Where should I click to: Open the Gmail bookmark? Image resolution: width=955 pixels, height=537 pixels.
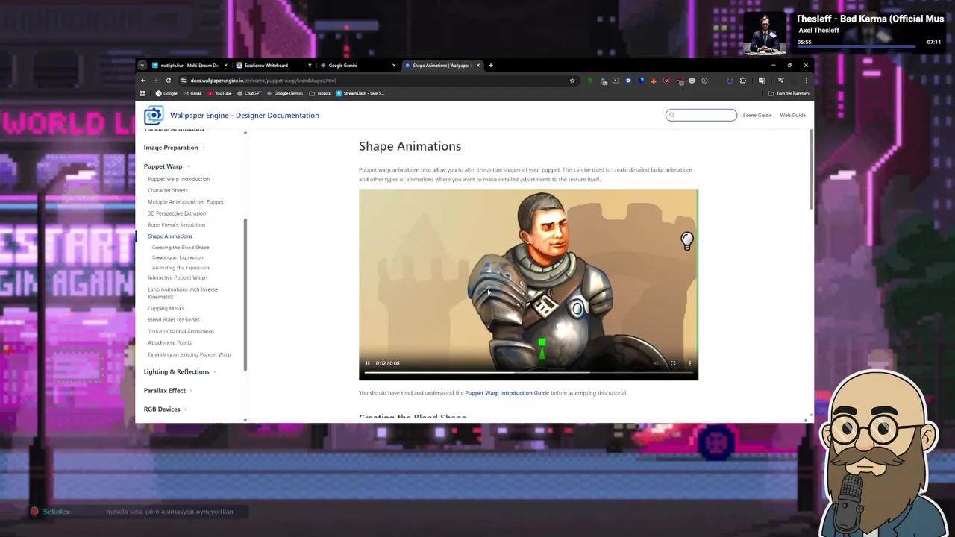click(x=192, y=93)
